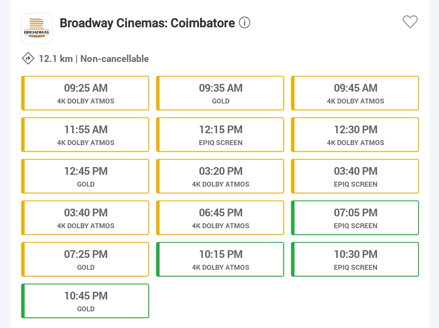The image size is (439, 328).
Task: Choose the 07:05 PM EPIQ Screen show
Action: (355, 218)
